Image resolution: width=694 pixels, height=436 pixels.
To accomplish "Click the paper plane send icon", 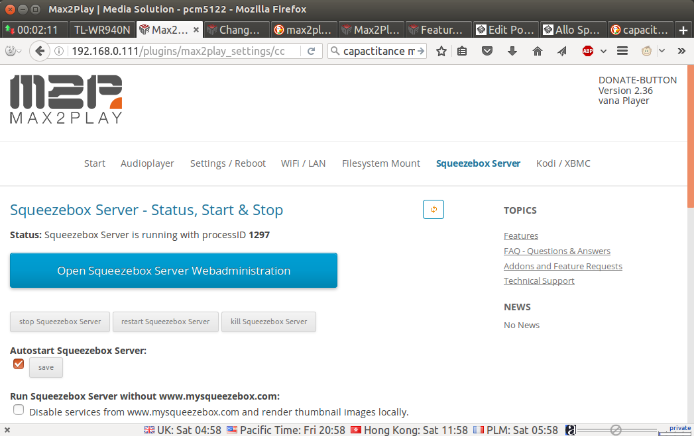I will [562, 51].
